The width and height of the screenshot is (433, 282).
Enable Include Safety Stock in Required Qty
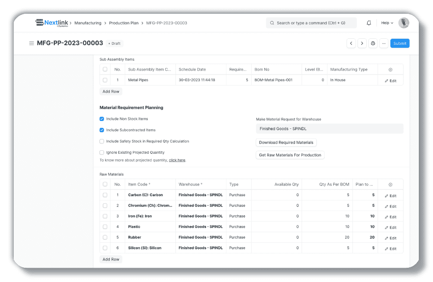click(102, 141)
